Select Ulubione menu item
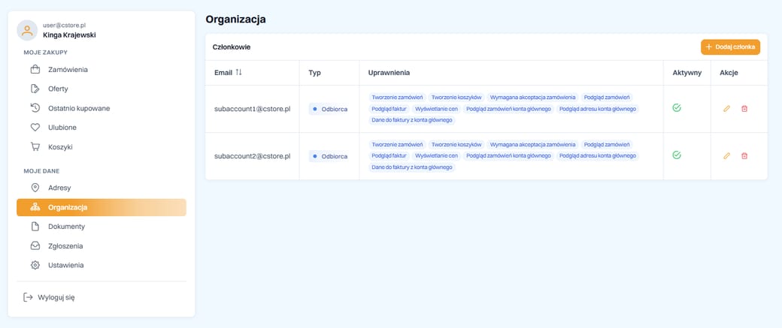The height and width of the screenshot is (328, 782). [102, 128]
